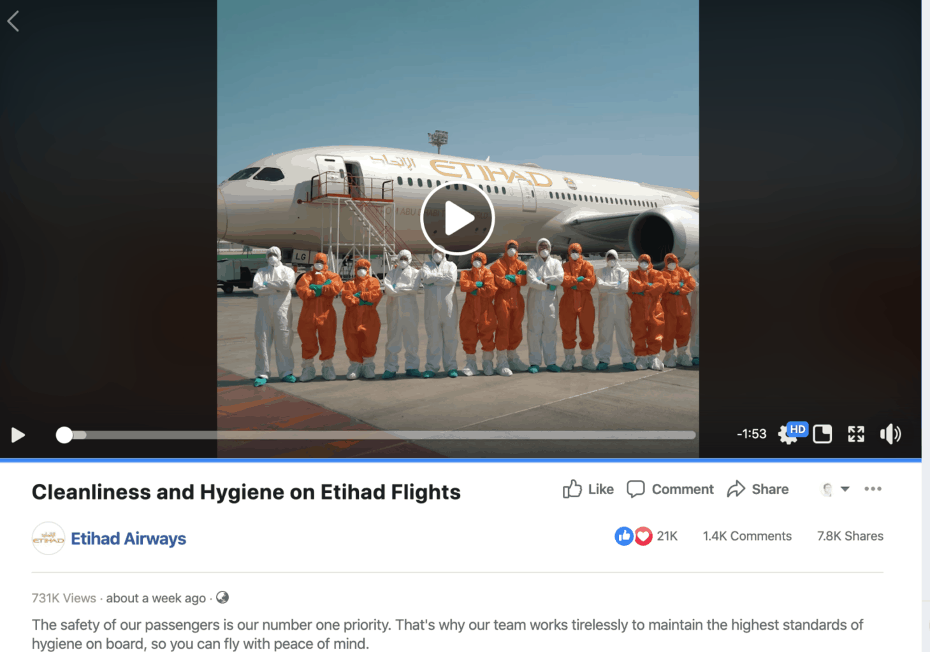
Task: View the 21K reactions list
Action: coord(646,536)
